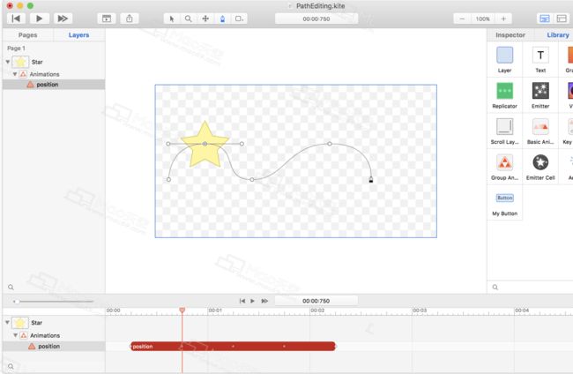The width and height of the screenshot is (573, 374).
Task: Click Animations icon in Layers panel
Action: coord(24,74)
